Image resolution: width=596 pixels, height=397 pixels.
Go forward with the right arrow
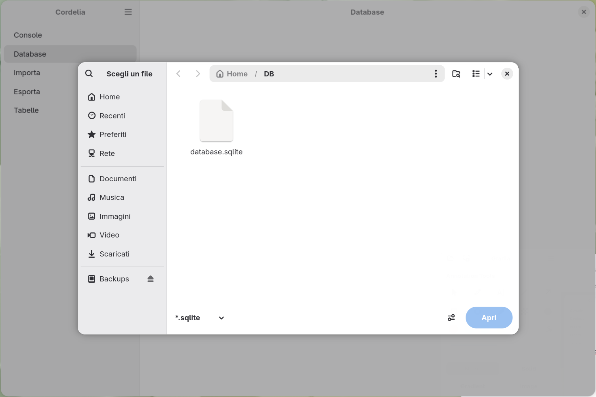[198, 74]
